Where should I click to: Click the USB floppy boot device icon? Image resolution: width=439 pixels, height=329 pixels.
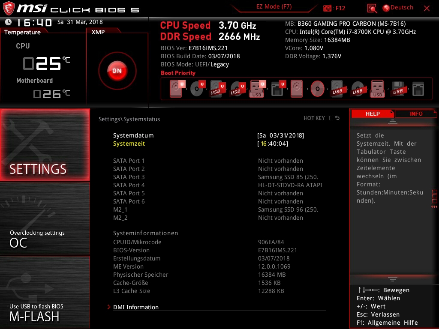pyautogui.click(x=398, y=89)
